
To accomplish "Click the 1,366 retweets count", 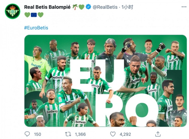I will (80, 134).
